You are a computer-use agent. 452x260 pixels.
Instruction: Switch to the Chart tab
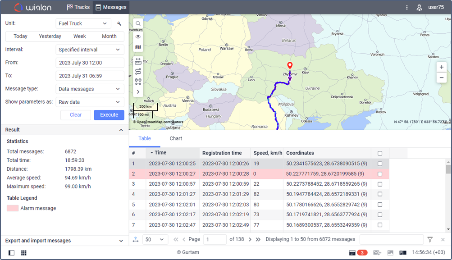click(176, 138)
